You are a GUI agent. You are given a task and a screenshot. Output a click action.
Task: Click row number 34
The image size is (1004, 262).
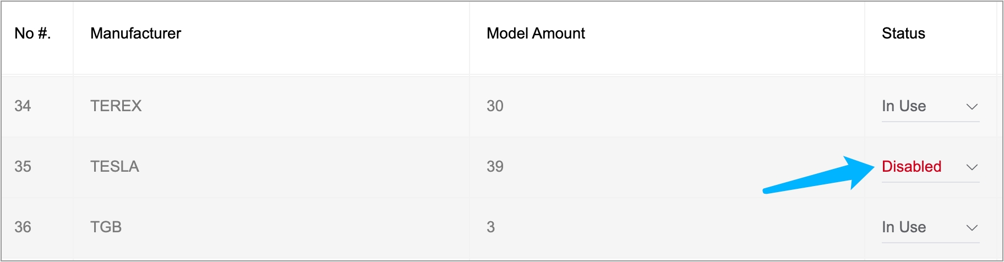[23, 106]
